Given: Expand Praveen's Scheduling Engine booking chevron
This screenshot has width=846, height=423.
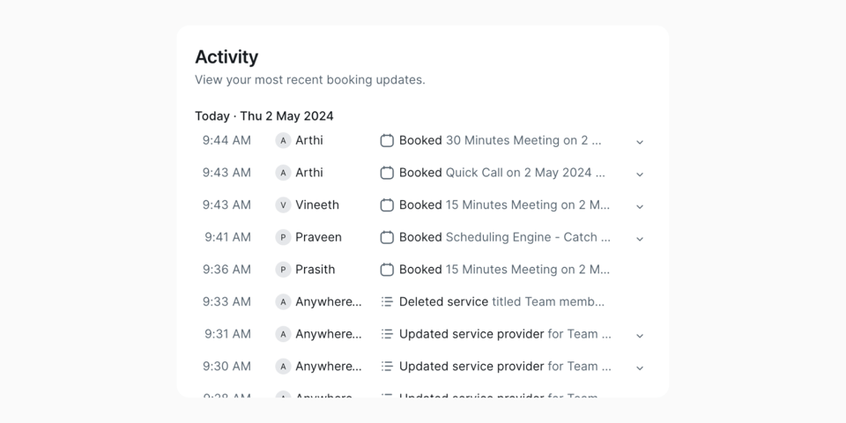Looking at the screenshot, I should point(640,239).
